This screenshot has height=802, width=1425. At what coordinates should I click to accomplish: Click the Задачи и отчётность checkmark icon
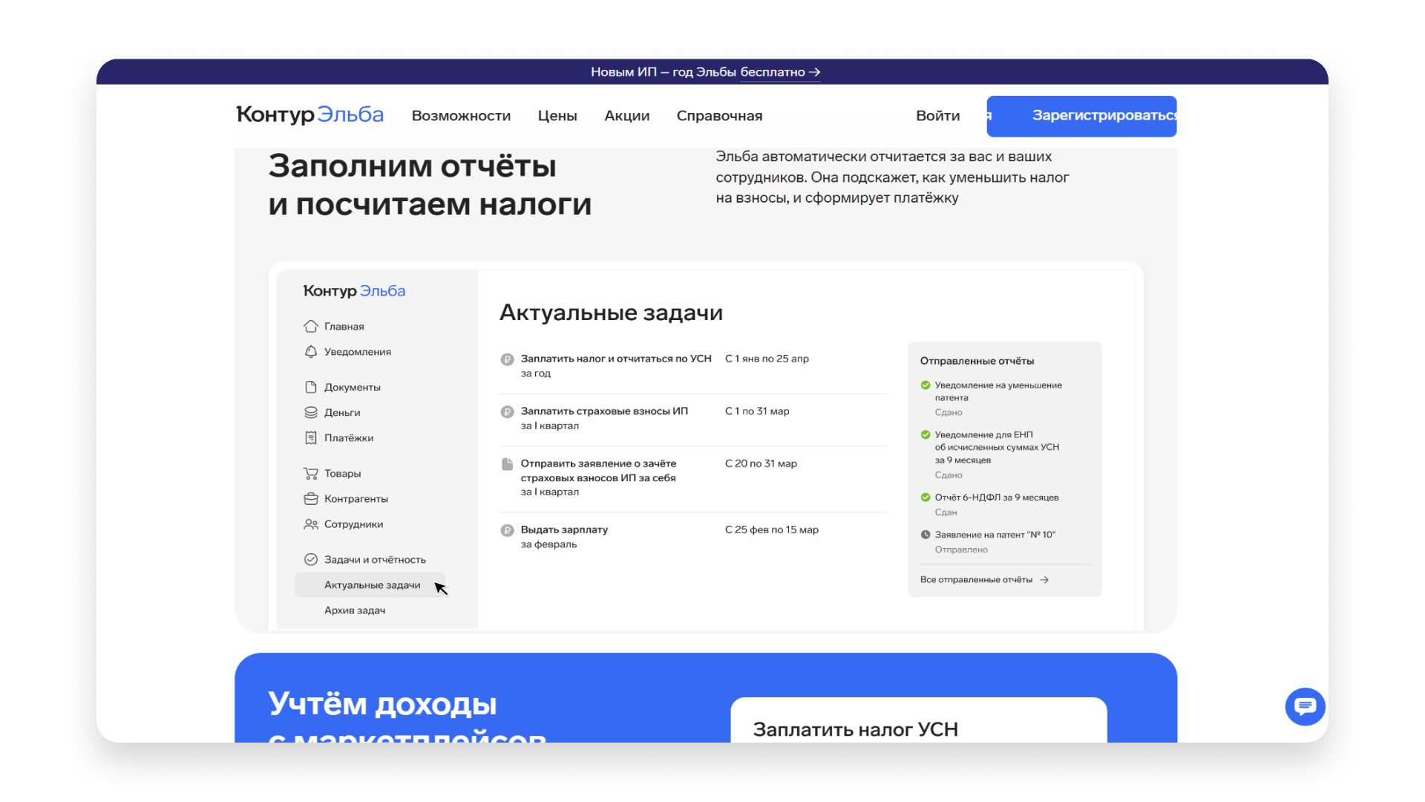[311, 559]
